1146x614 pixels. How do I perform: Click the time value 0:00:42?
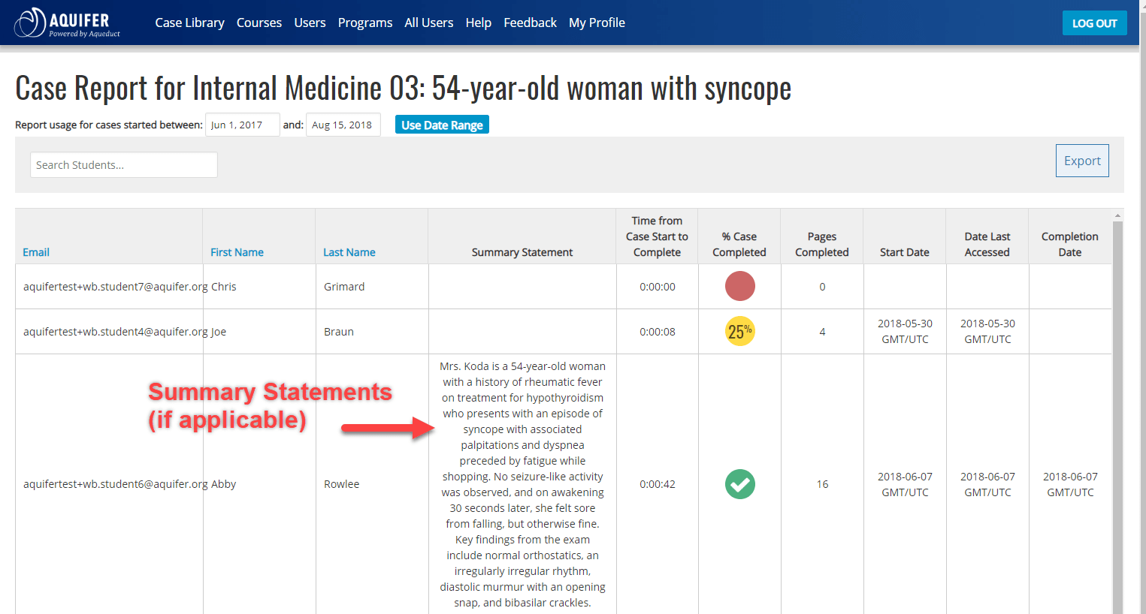[658, 484]
